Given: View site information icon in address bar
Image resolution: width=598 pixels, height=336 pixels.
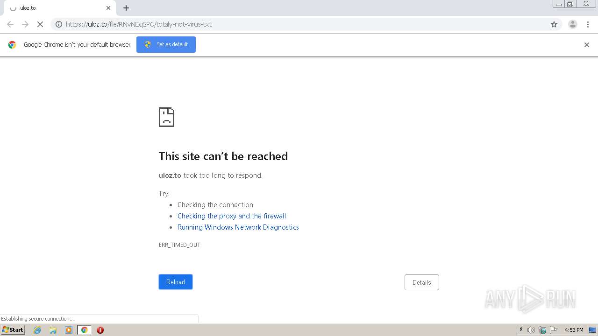Looking at the screenshot, I should point(59,24).
